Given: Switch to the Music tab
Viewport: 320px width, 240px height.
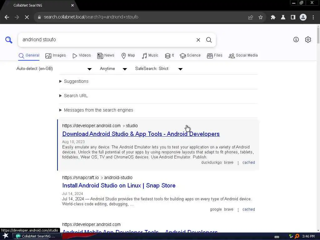Looking at the screenshot, I should (150, 56).
